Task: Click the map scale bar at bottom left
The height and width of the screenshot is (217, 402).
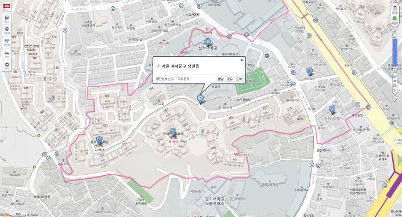Action: tap(19, 215)
